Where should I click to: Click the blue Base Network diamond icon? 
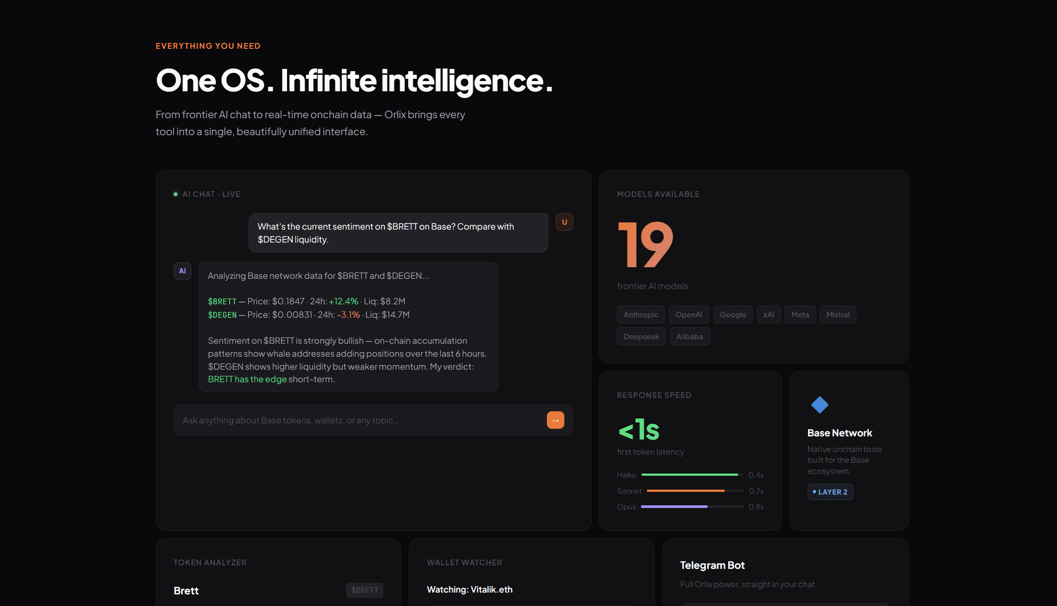pyautogui.click(x=820, y=405)
